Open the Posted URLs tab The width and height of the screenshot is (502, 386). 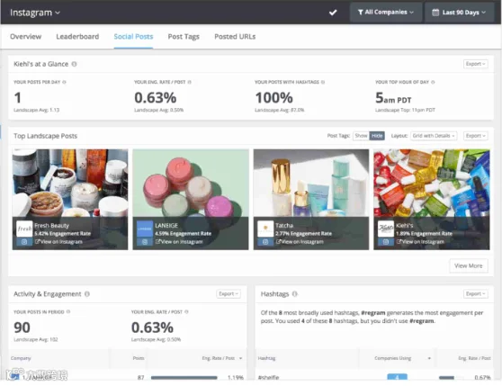(x=235, y=37)
